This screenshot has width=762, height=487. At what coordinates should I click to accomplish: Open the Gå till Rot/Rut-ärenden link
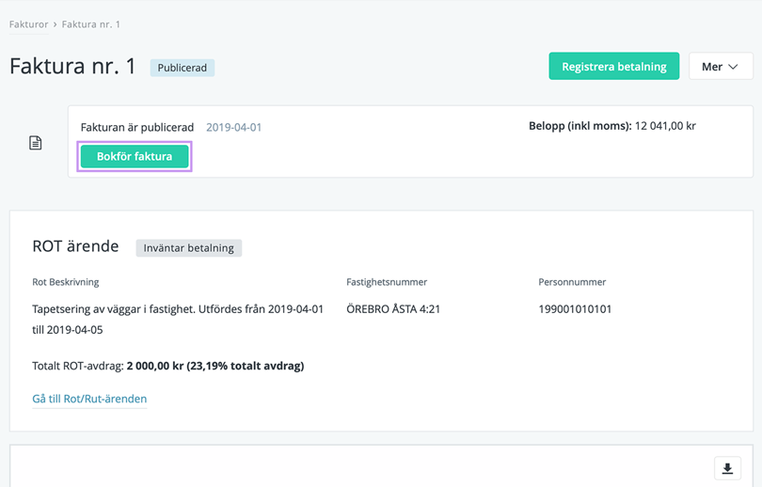click(89, 399)
